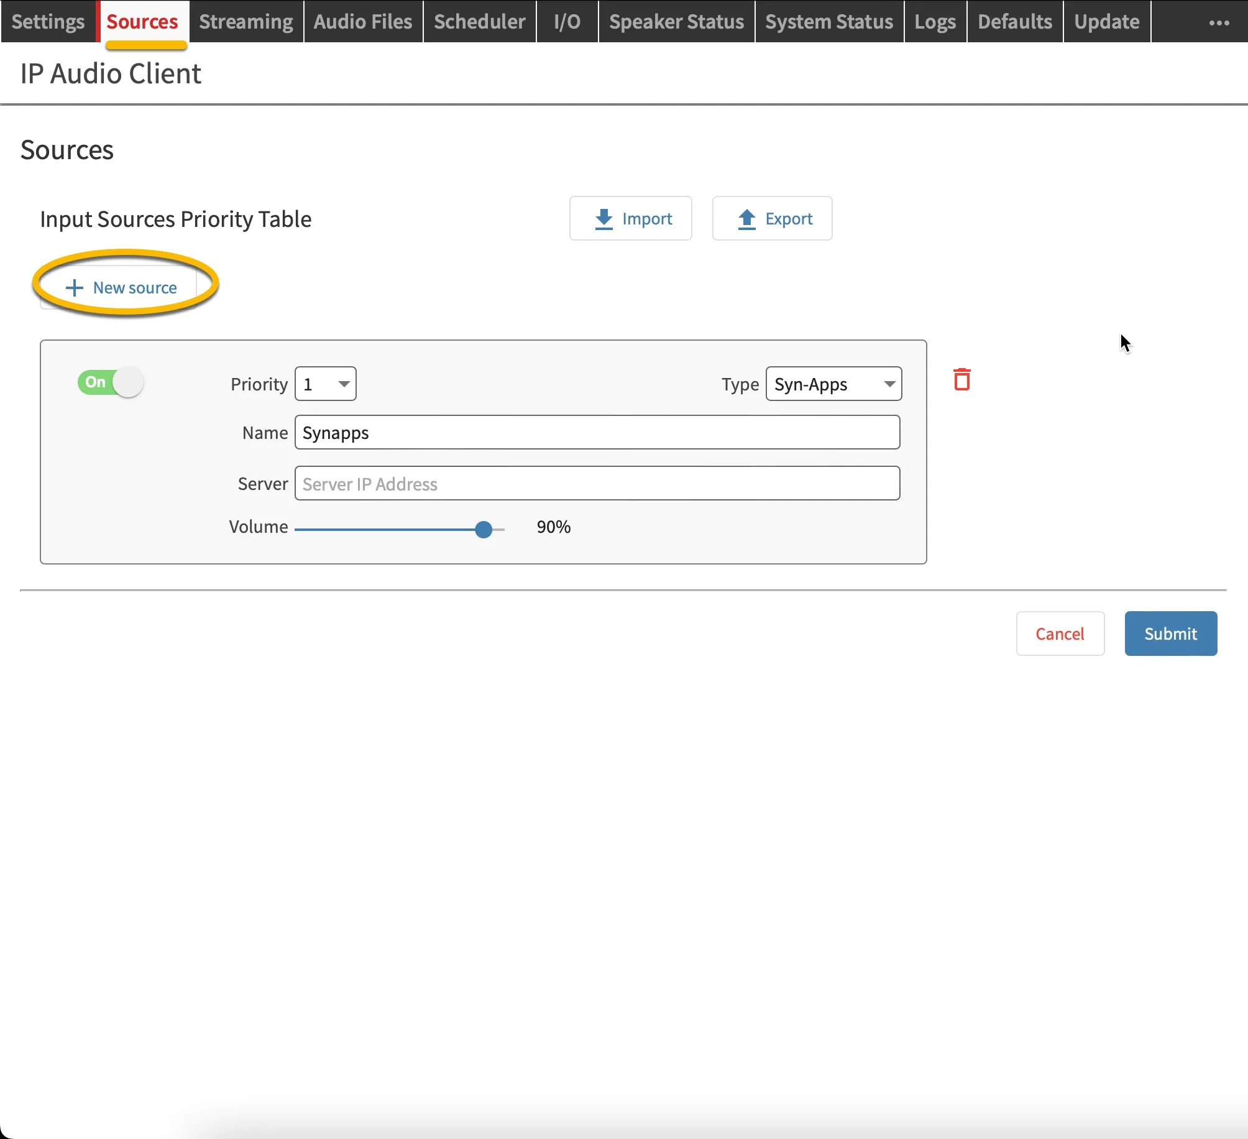This screenshot has height=1139, width=1248.
Task: Open the Defaults tab
Action: 1015,21
